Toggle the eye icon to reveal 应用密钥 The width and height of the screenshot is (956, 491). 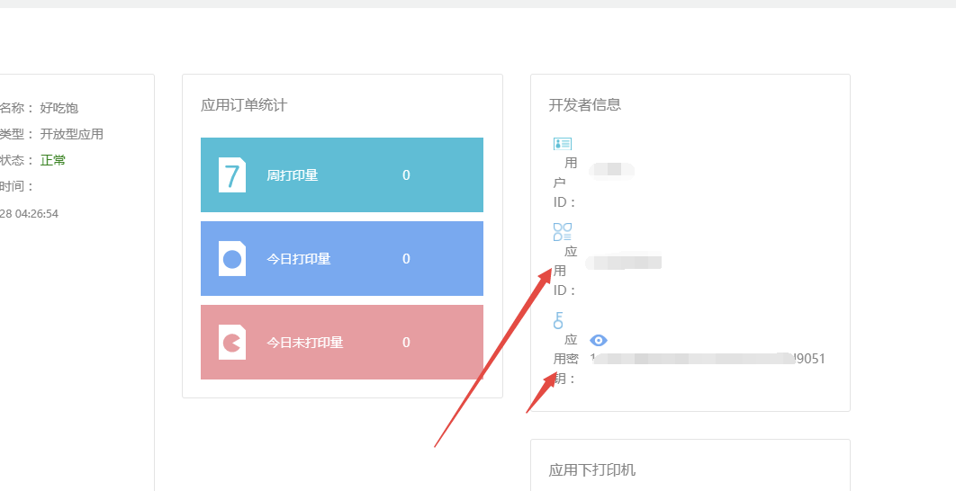(599, 340)
